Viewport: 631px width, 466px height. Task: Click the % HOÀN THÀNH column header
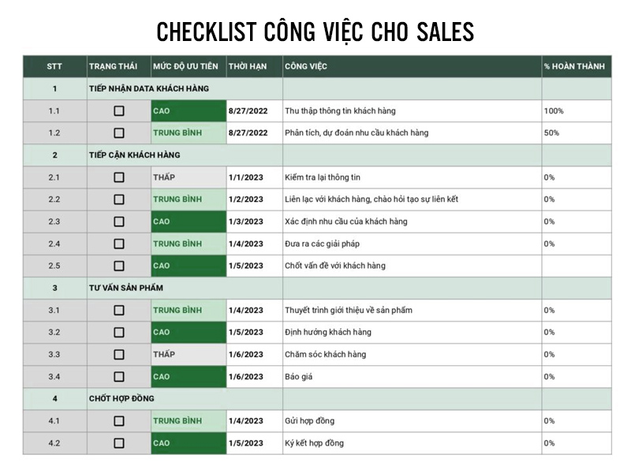pyautogui.click(x=577, y=66)
